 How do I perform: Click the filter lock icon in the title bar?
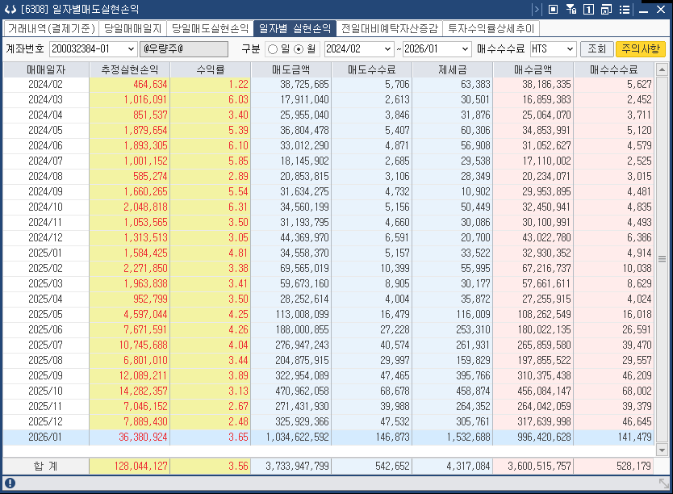571,9
